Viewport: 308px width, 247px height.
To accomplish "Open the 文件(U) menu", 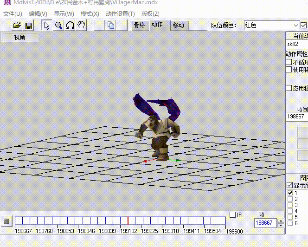I will point(13,14).
